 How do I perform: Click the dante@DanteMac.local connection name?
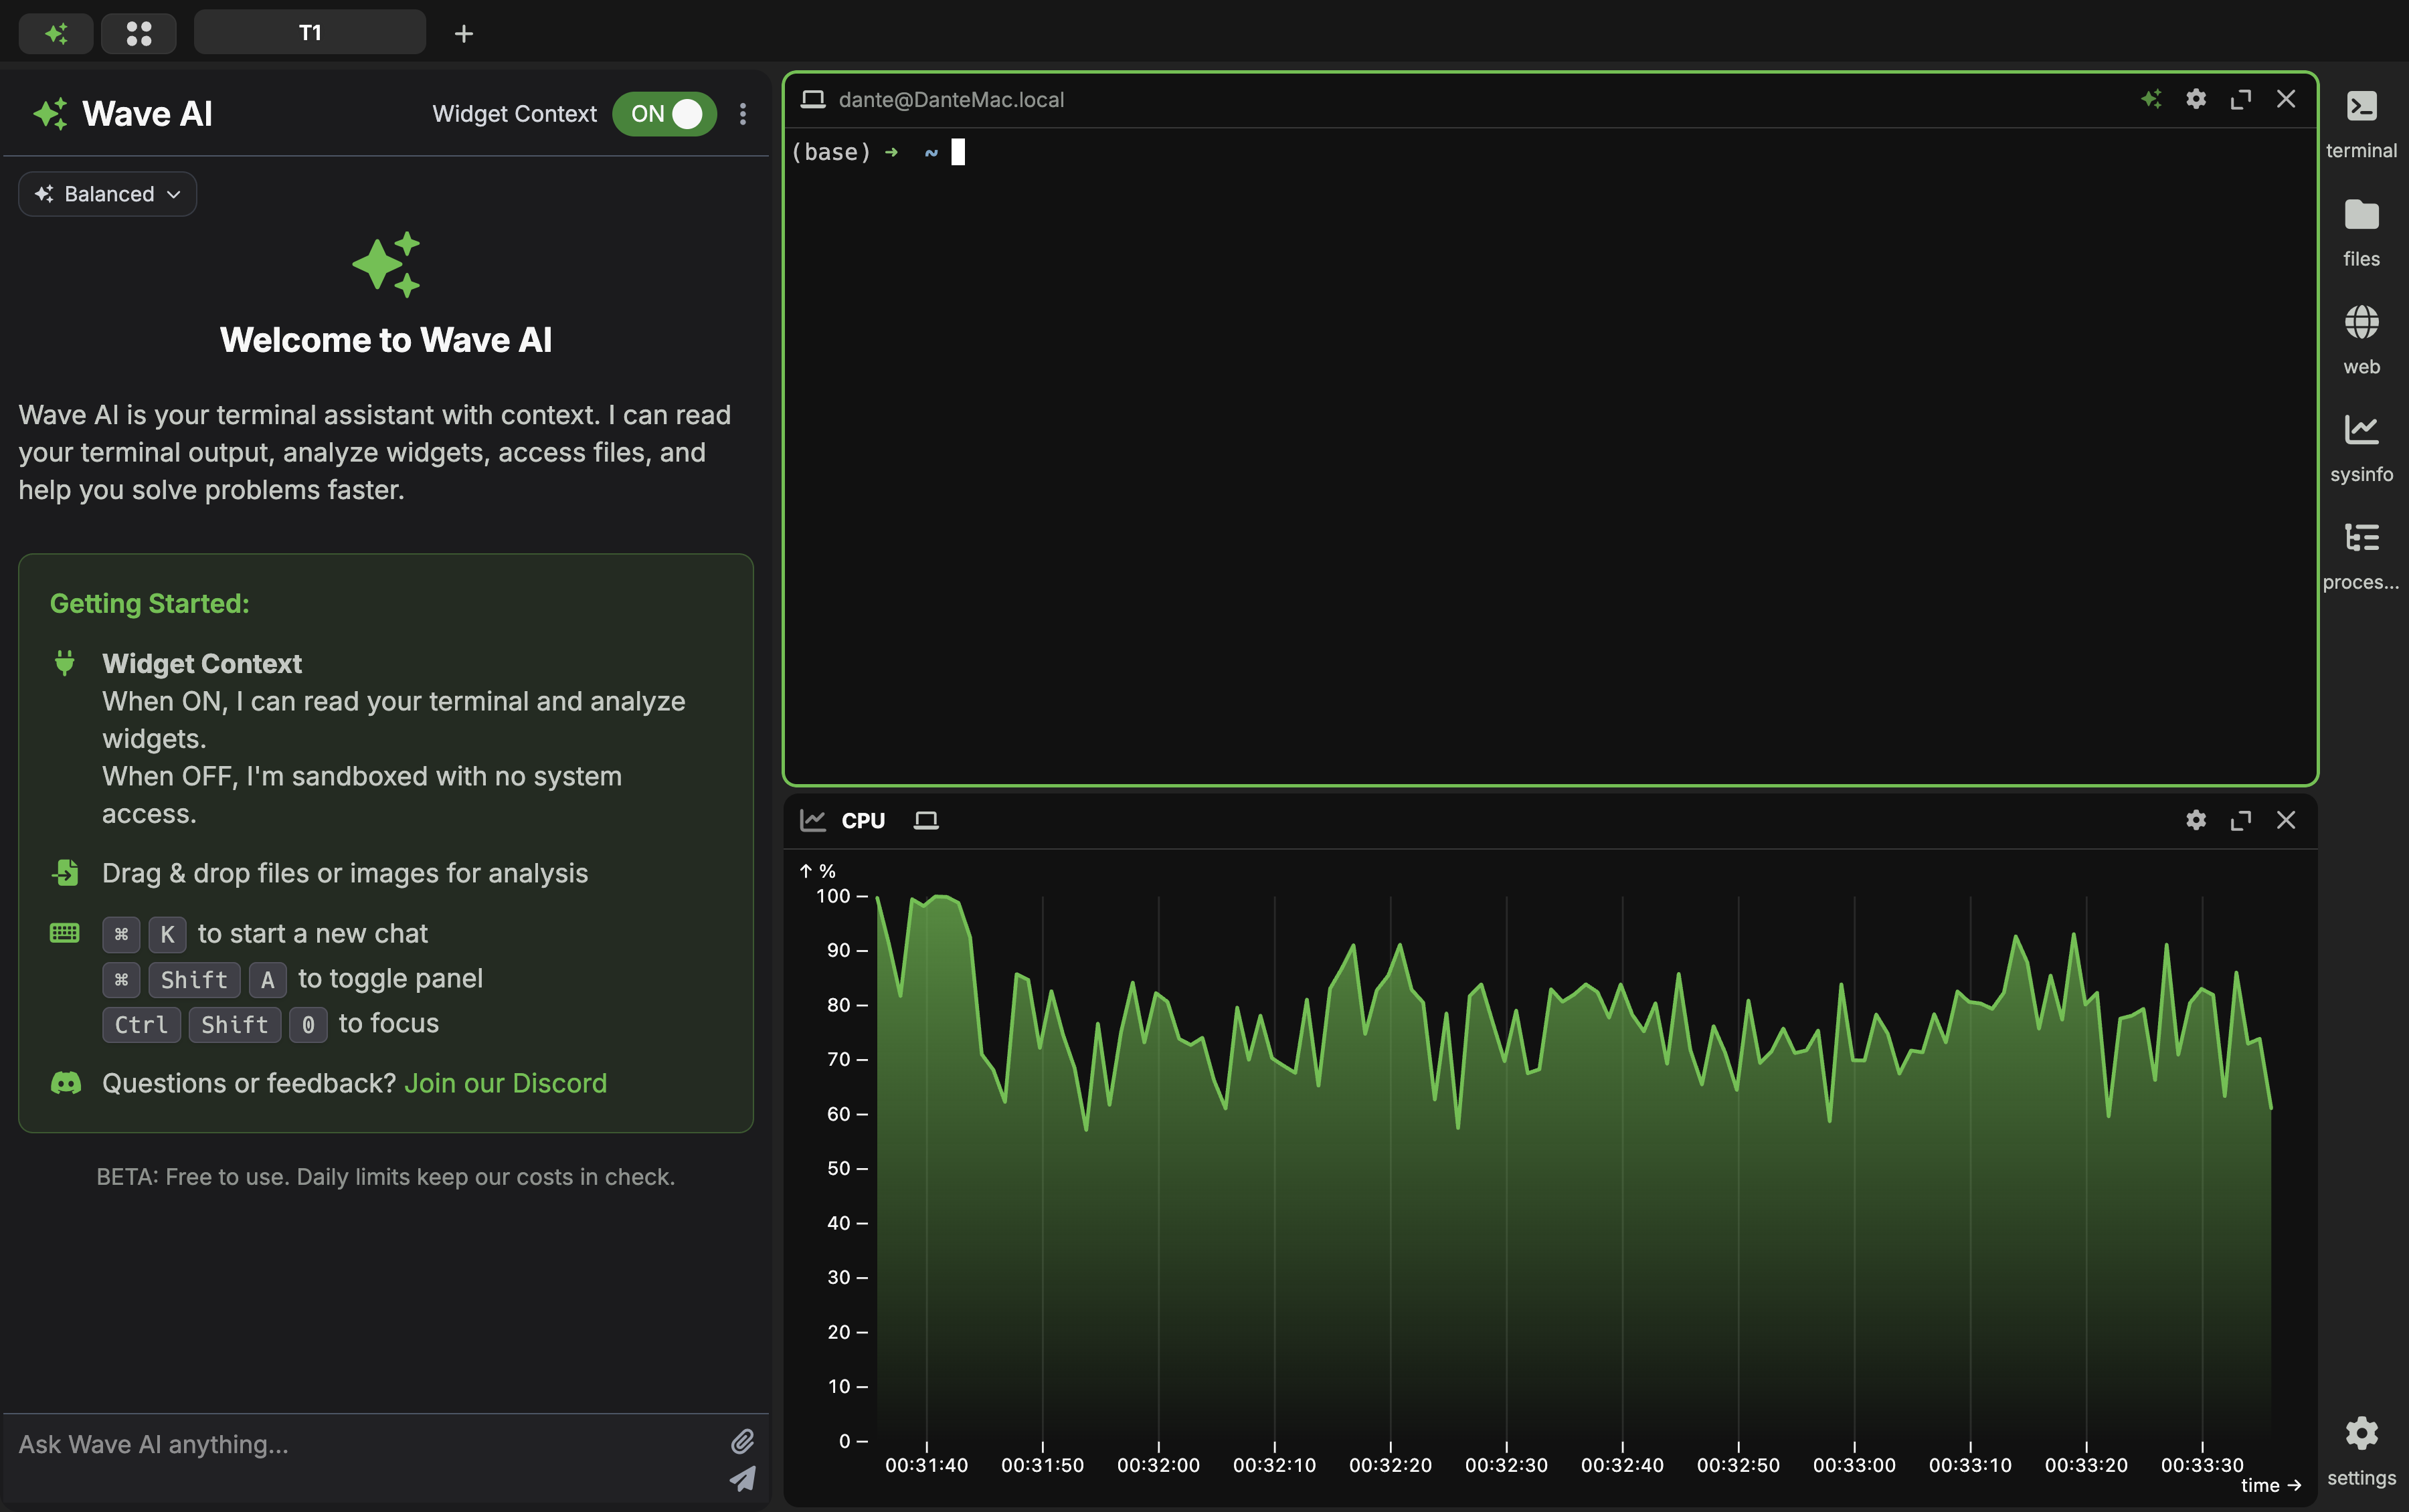(951, 99)
